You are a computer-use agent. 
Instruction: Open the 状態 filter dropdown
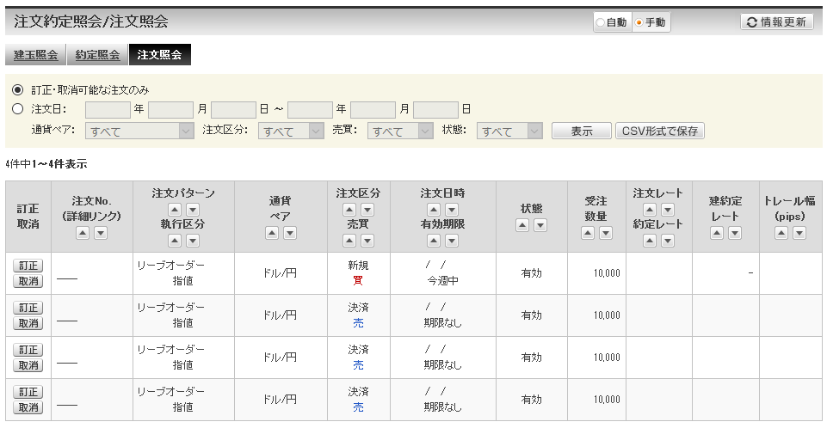(510, 131)
